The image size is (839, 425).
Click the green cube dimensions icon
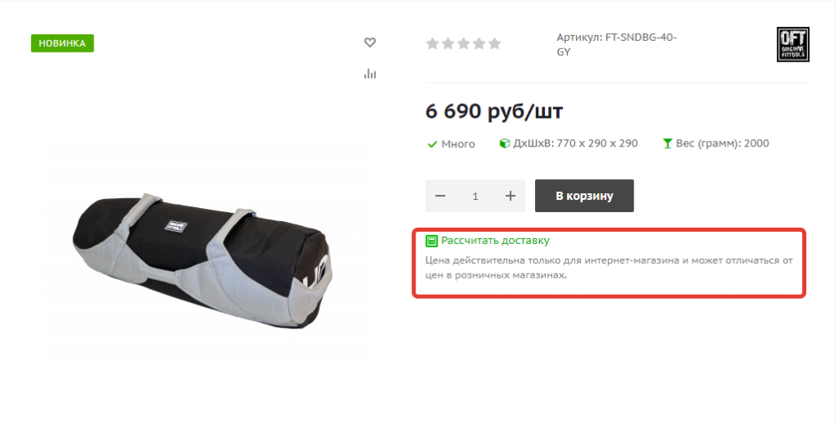click(x=504, y=143)
